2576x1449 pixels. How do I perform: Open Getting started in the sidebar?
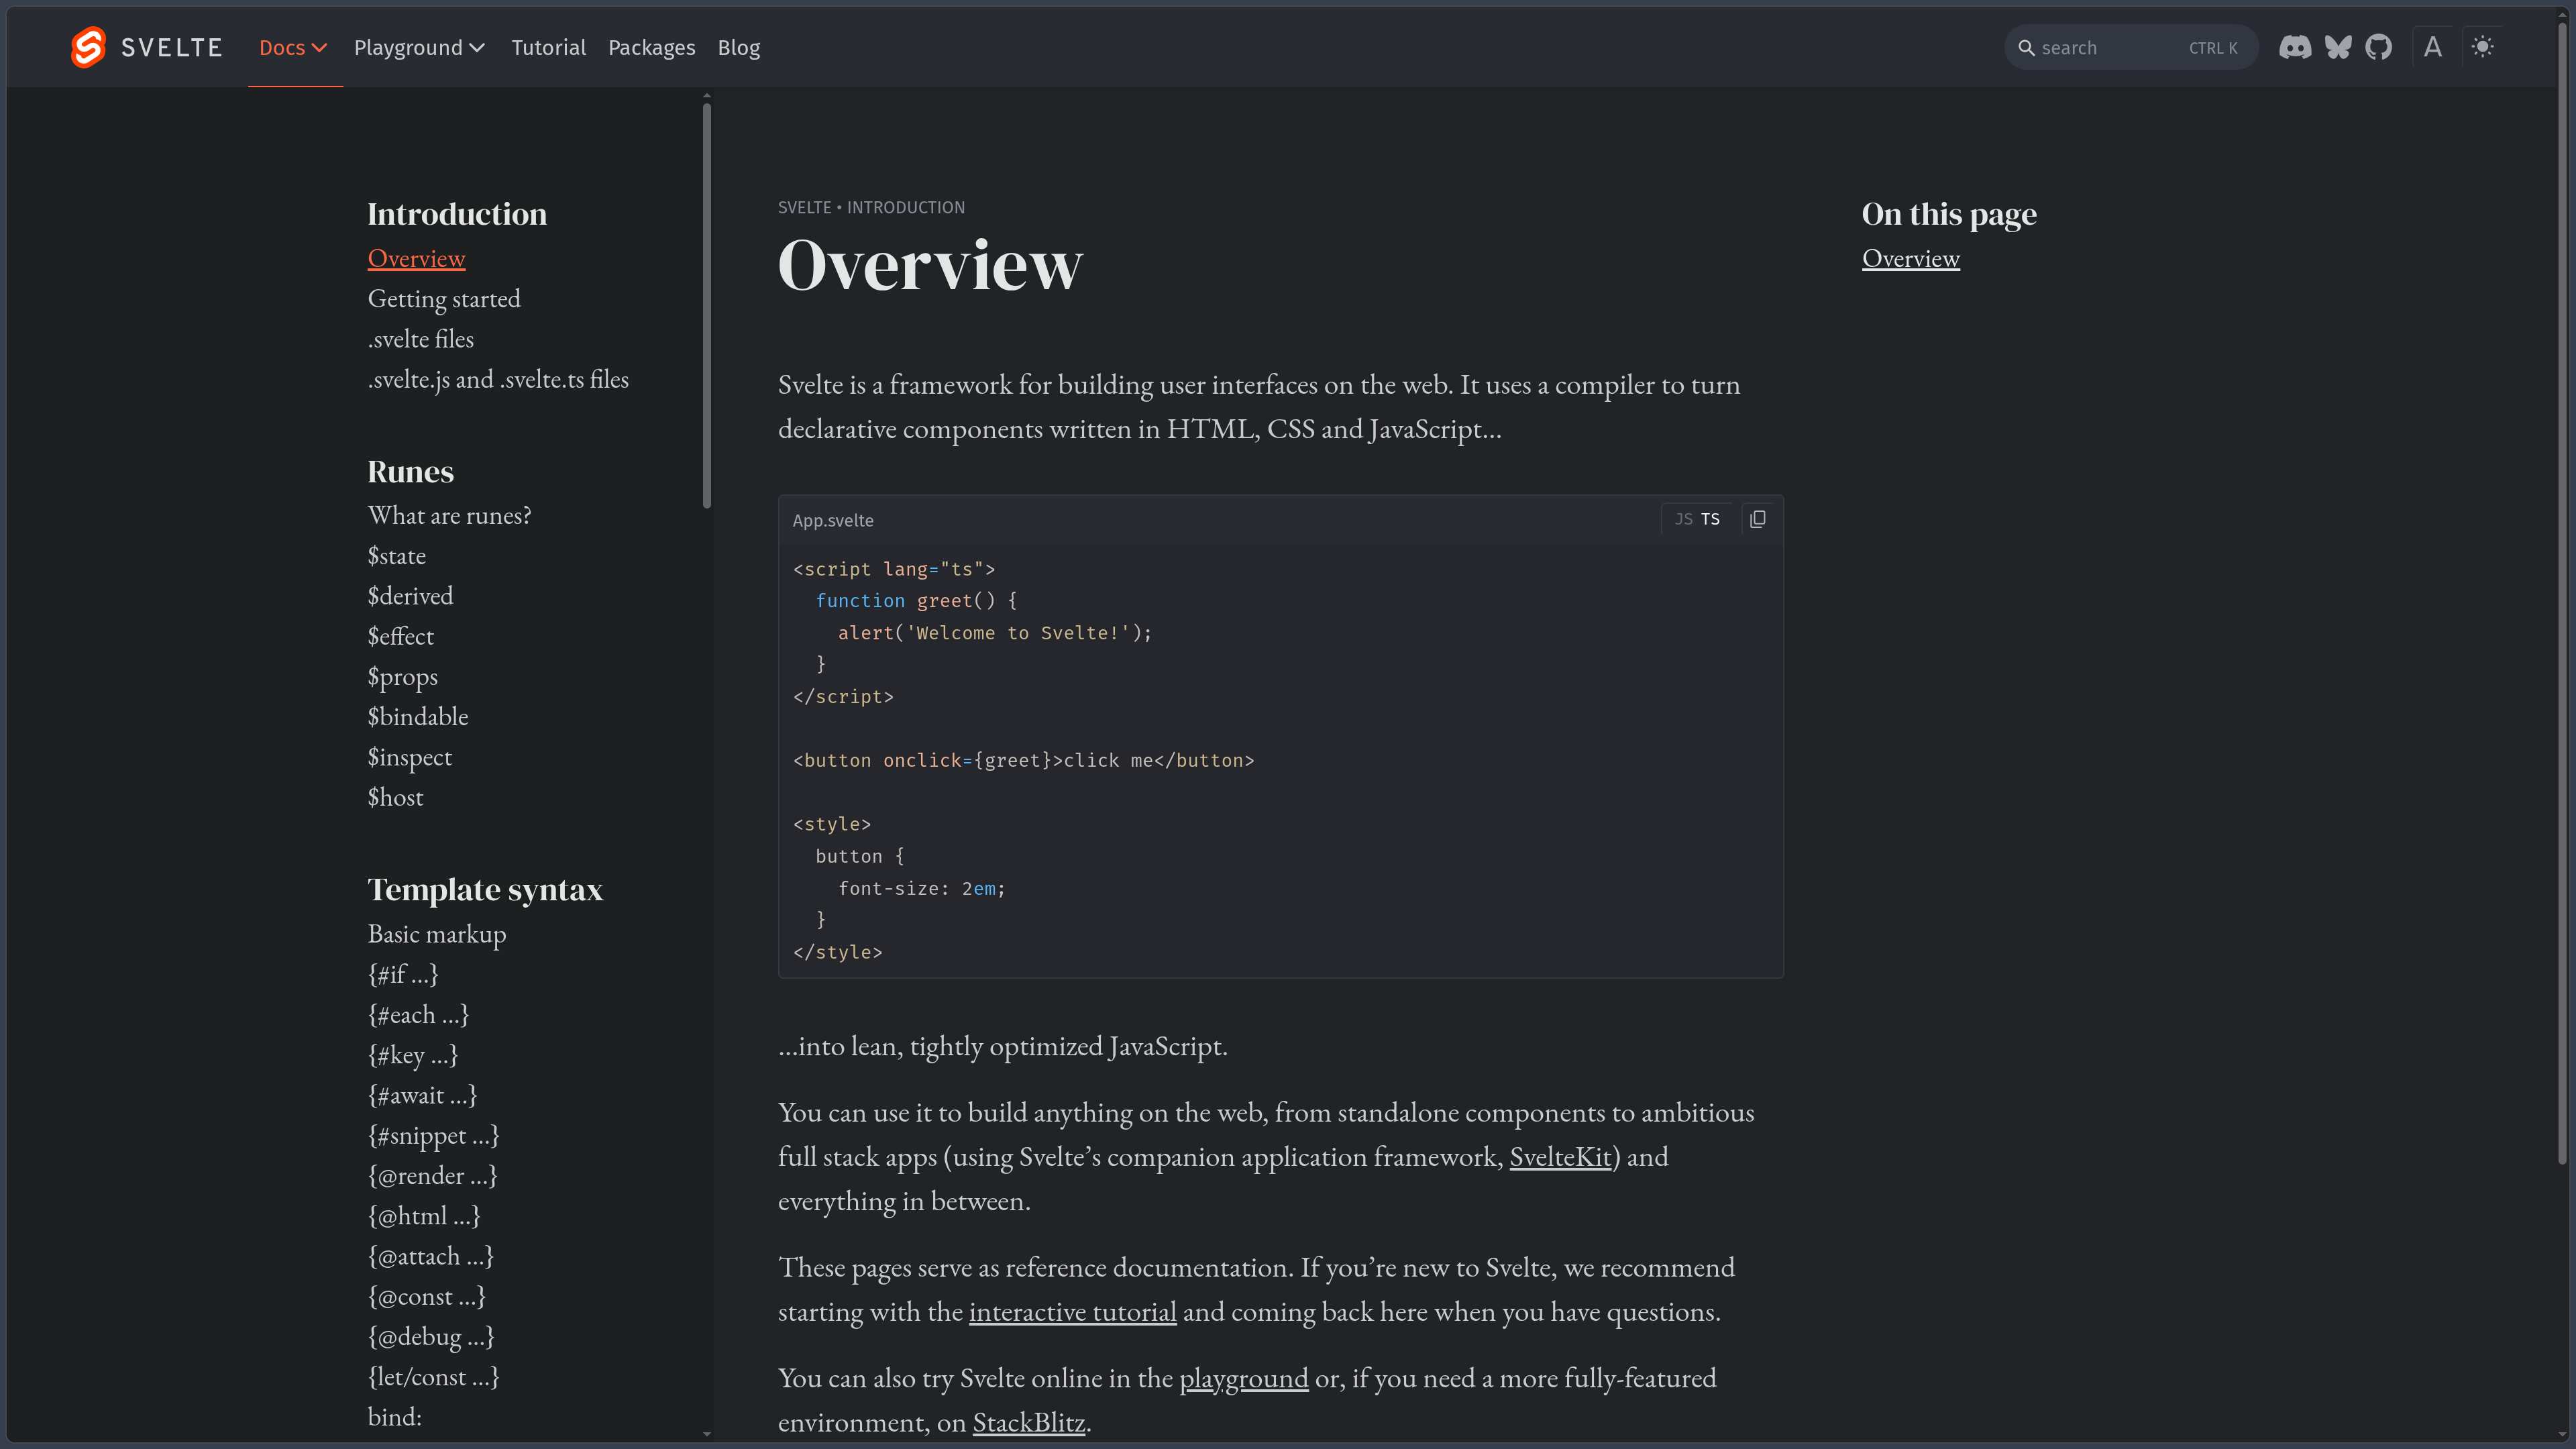point(444,298)
